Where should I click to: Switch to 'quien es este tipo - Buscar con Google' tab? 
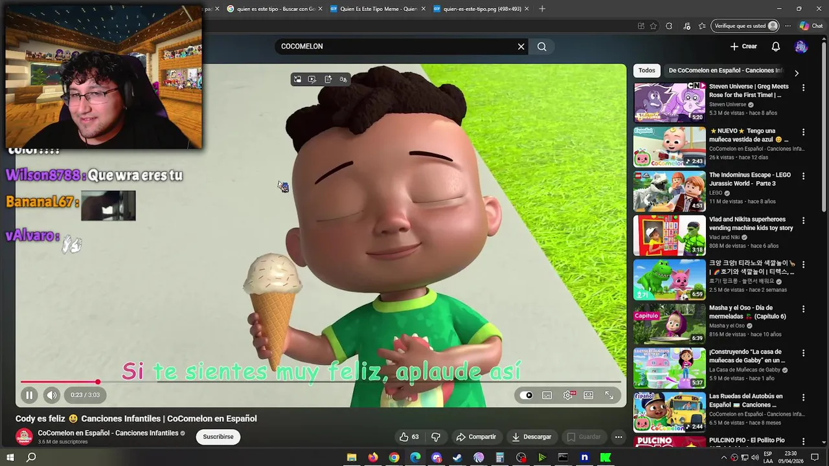(x=274, y=9)
